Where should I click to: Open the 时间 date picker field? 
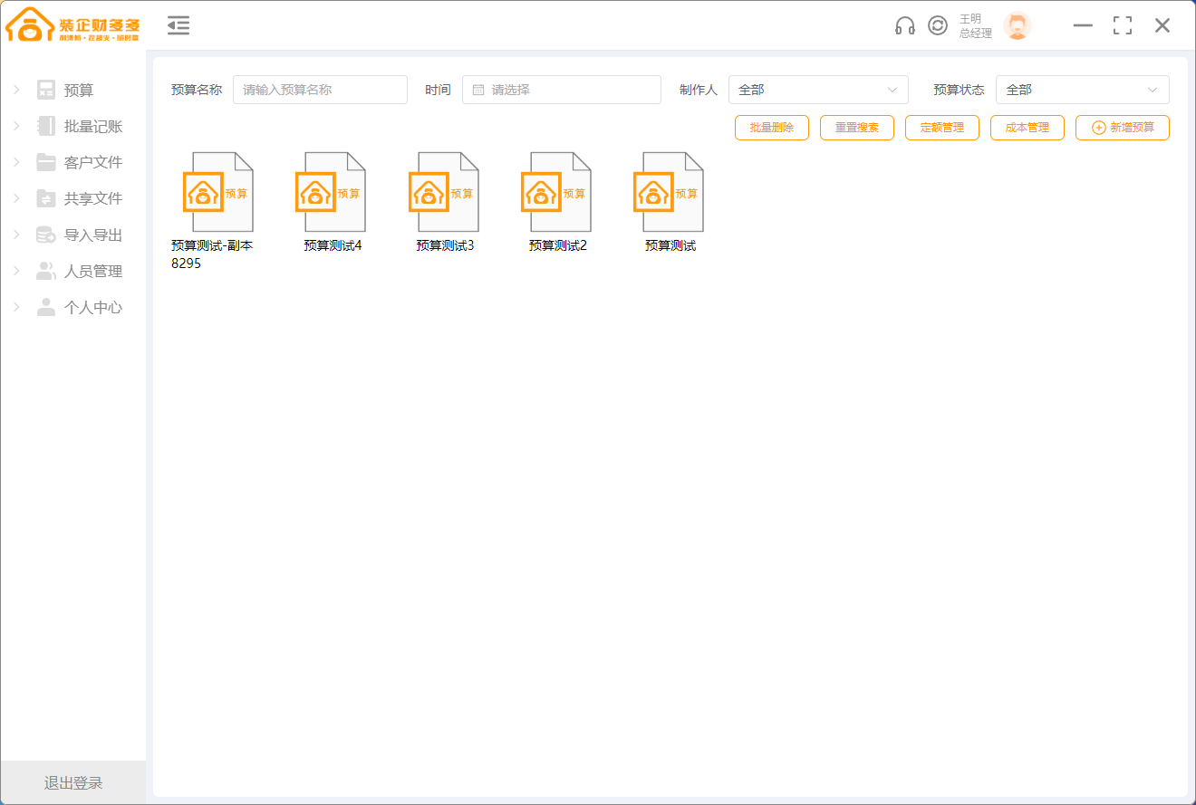[x=562, y=90]
